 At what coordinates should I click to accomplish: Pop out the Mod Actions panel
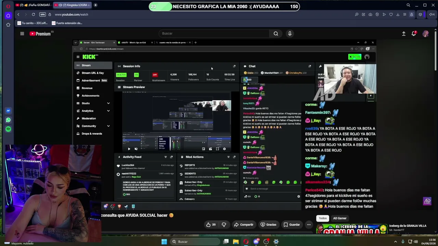(x=234, y=157)
